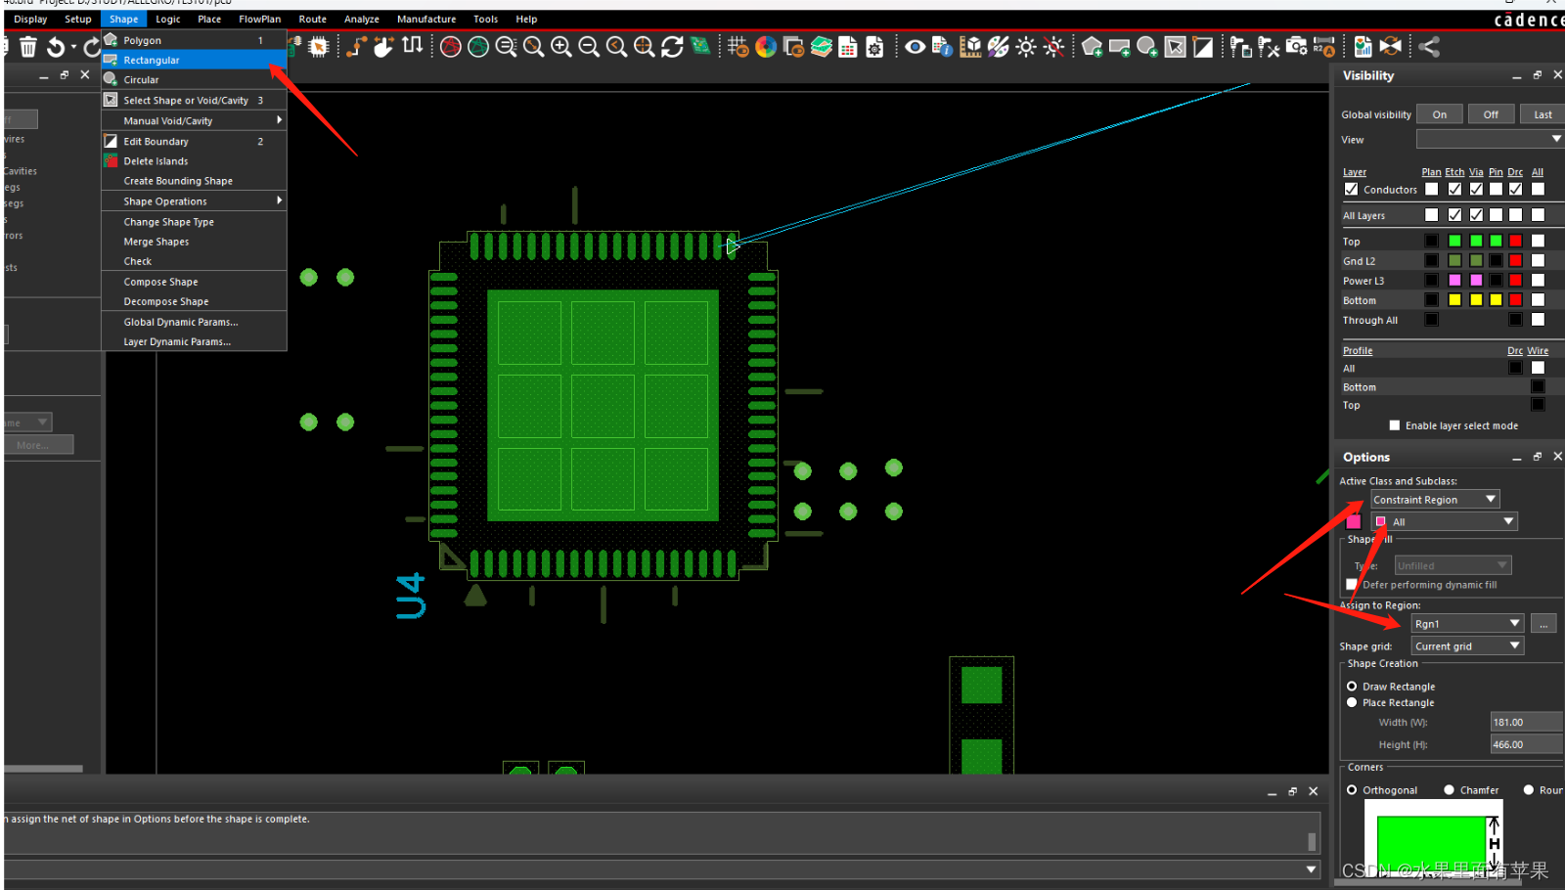Turn global visibility Off
The image size is (1565, 890).
[x=1491, y=114]
